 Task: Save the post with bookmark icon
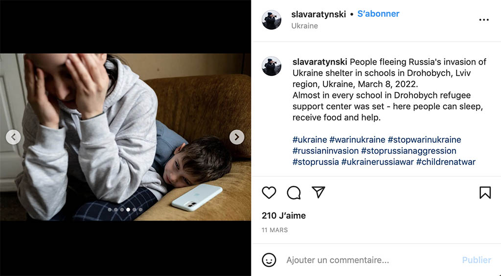click(x=485, y=193)
